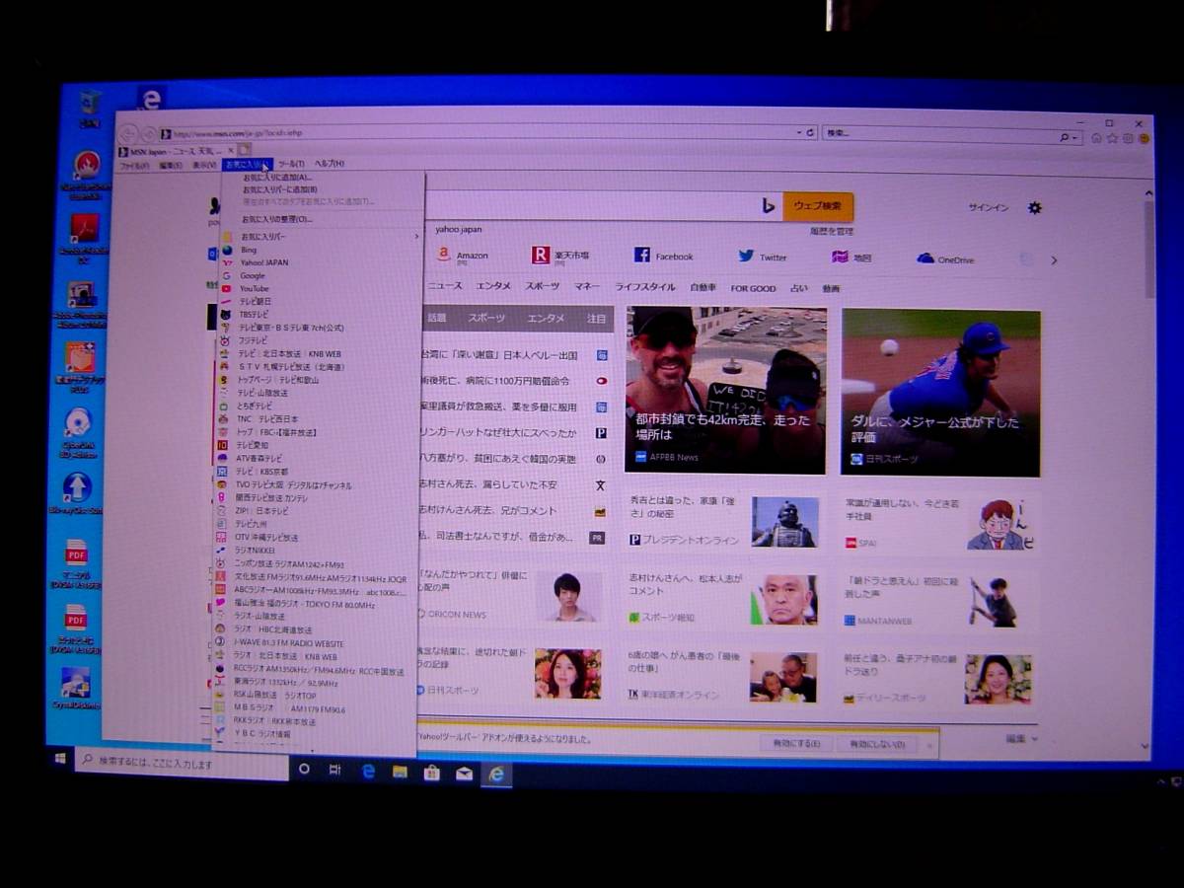Viewport: 1184px width, 888px height.
Task: Click the ウェブ検索 search button
Action: 818,206
